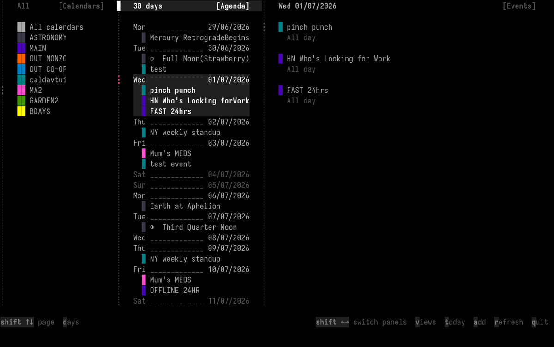Select the GARDEN2 calendar
The image size is (554, 347).
click(x=44, y=101)
